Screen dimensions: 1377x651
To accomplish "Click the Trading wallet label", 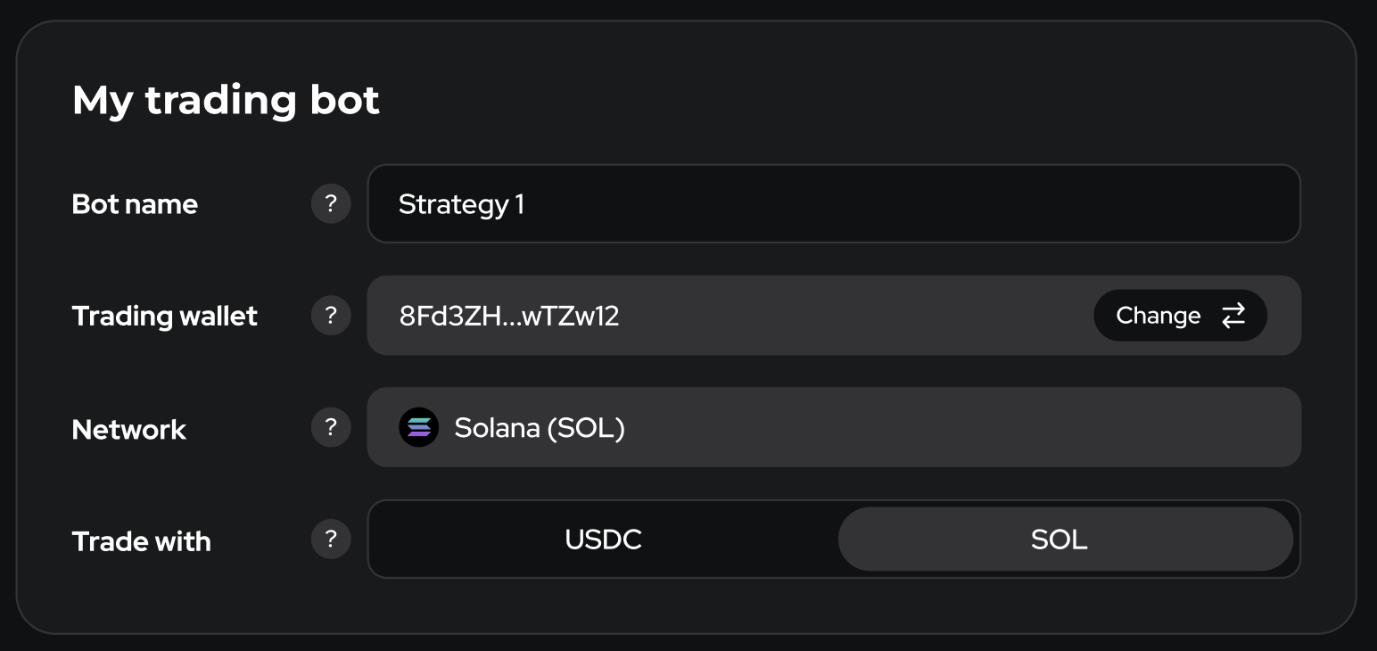I will (x=165, y=316).
